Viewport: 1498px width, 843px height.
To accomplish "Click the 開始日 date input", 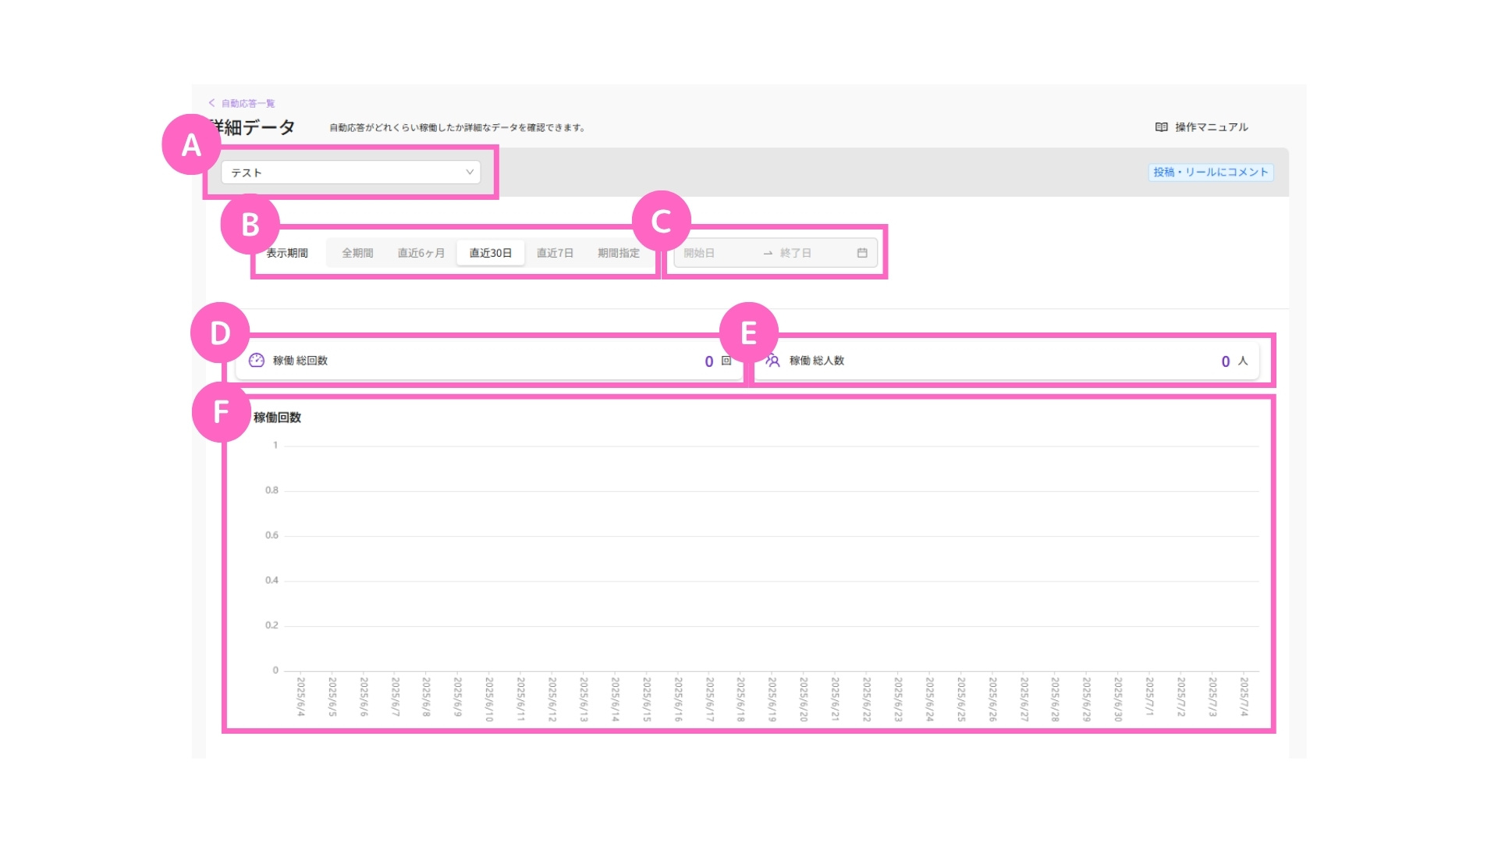I will click(x=718, y=253).
